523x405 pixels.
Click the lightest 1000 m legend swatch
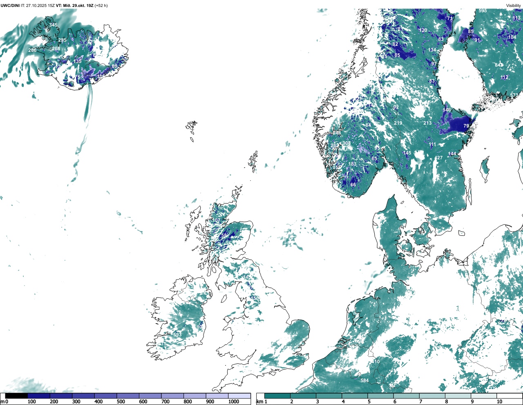click(239, 396)
